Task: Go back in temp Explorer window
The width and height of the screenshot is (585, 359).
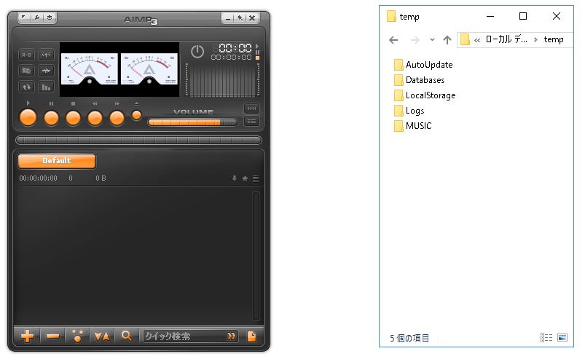Action: tap(393, 40)
